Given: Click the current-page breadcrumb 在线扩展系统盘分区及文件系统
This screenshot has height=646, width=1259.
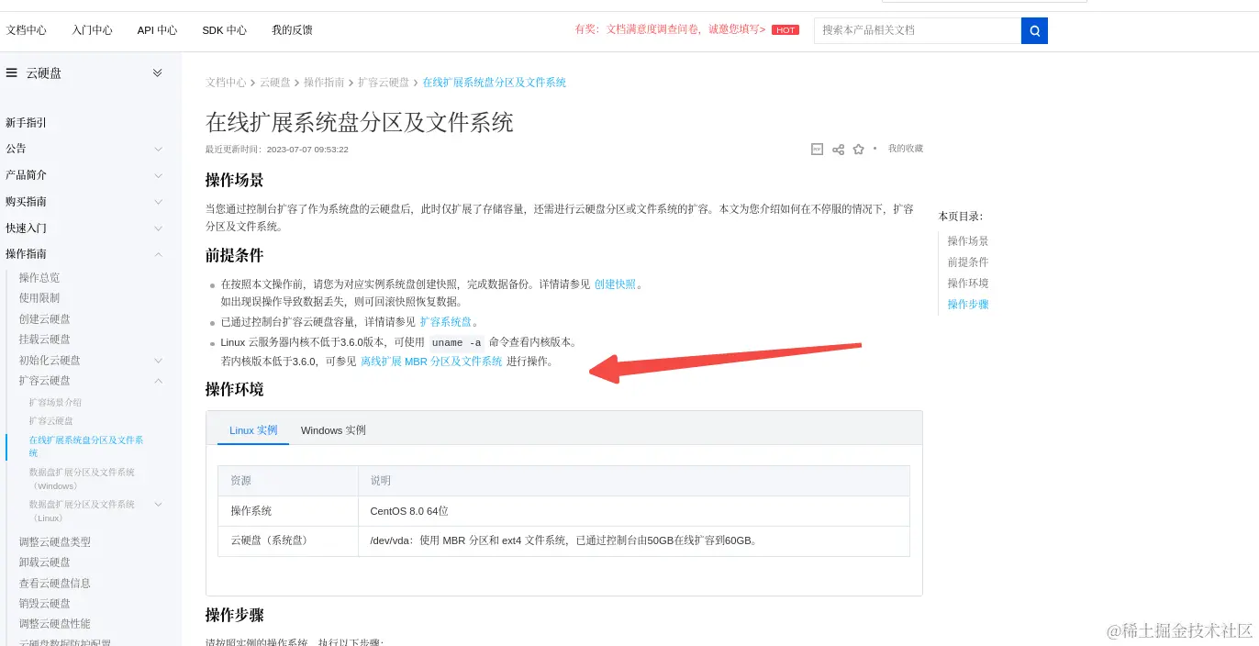Looking at the screenshot, I should point(494,83).
